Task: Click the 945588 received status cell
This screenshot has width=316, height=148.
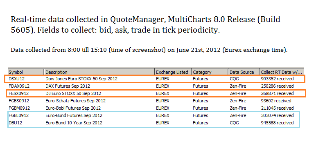Action: coord(277,123)
